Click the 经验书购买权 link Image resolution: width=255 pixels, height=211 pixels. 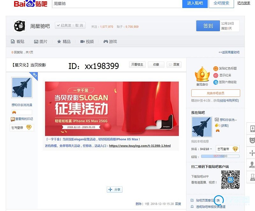point(229,101)
